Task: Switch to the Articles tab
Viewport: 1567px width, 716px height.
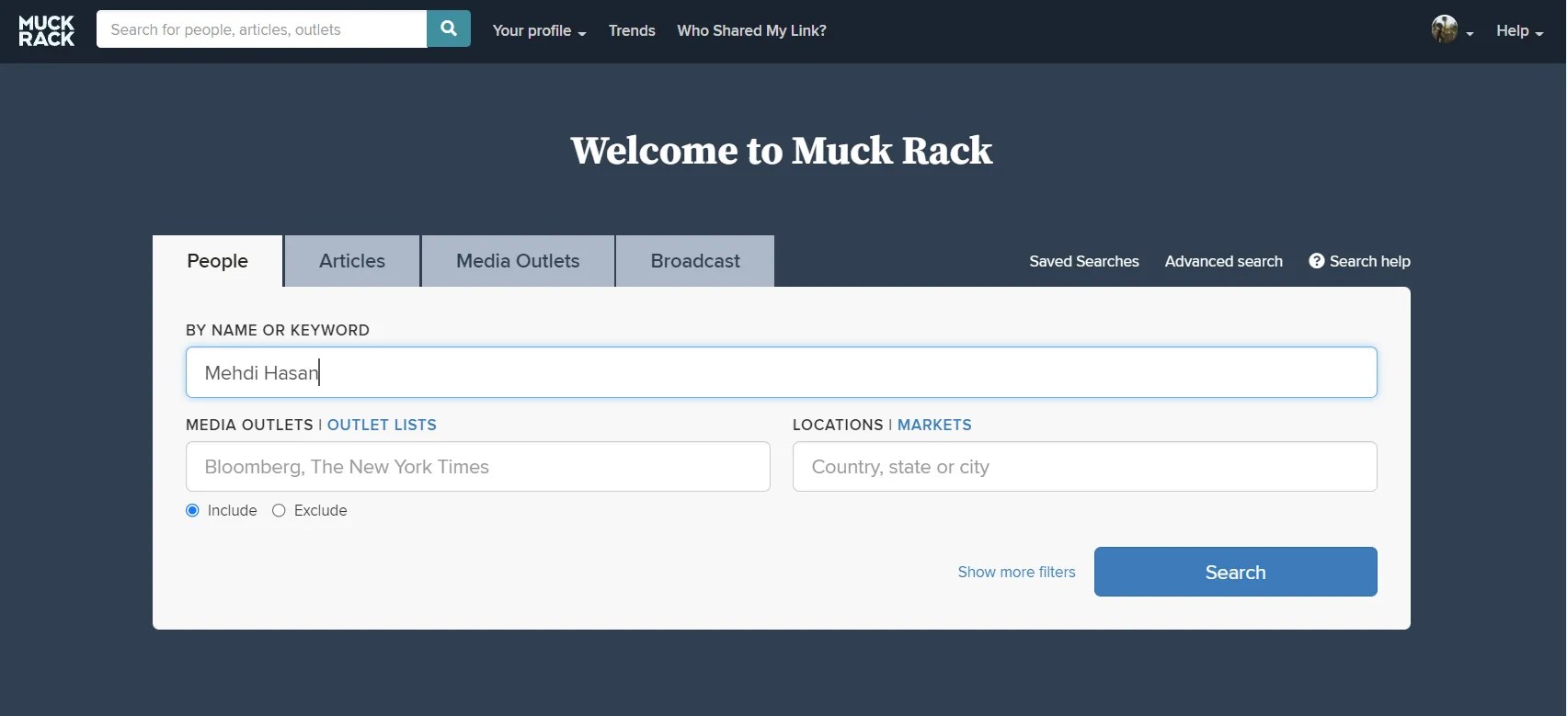Action: (x=352, y=261)
